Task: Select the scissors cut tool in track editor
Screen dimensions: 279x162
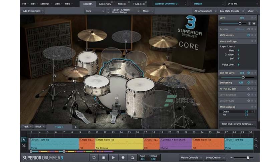Action: pyautogui.click(x=24, y=146)
